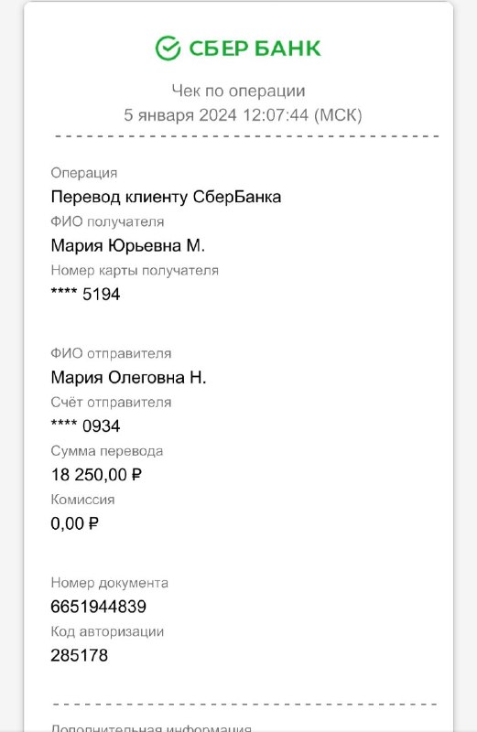Click the commission value '0,00 ₽'
Image resolution: width=477 pixels, height=732 pixels.
pos(75,523)
